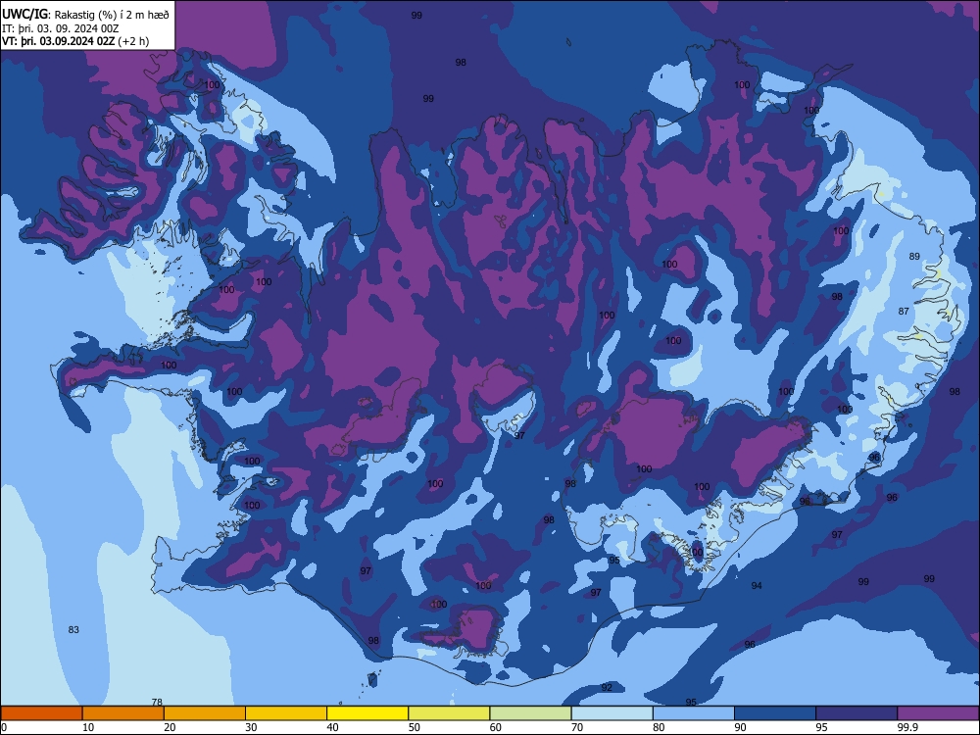Click the orange 10–20 legend swatch

click(x=123, y=713)
